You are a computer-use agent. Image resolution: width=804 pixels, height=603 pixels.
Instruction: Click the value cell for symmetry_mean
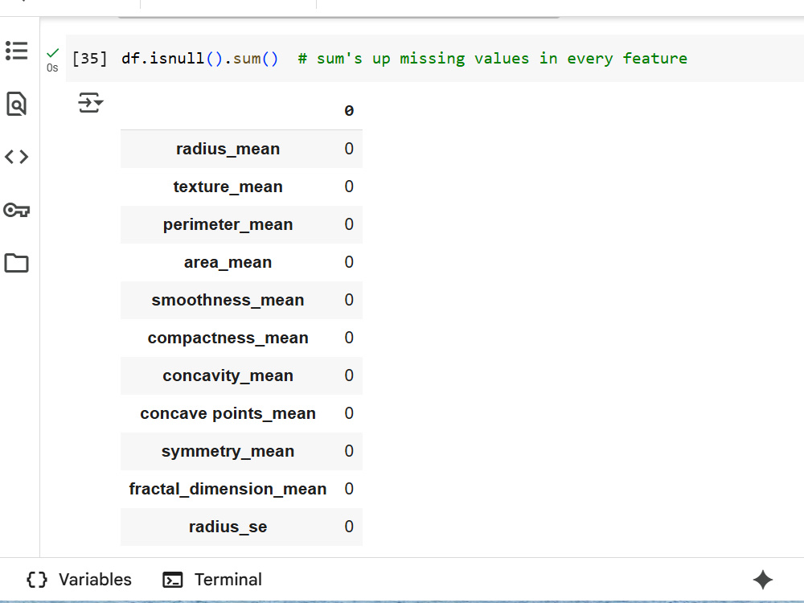click(x=349, y=451)
